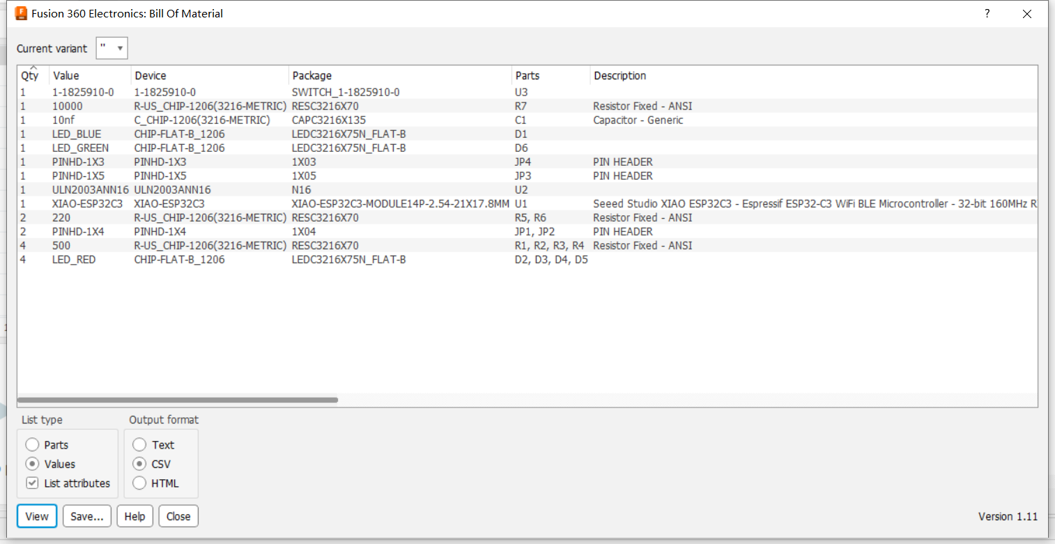Sort by the Qty column header
Viewport: 1055px width, 544px height.
(x=33, y=75)
